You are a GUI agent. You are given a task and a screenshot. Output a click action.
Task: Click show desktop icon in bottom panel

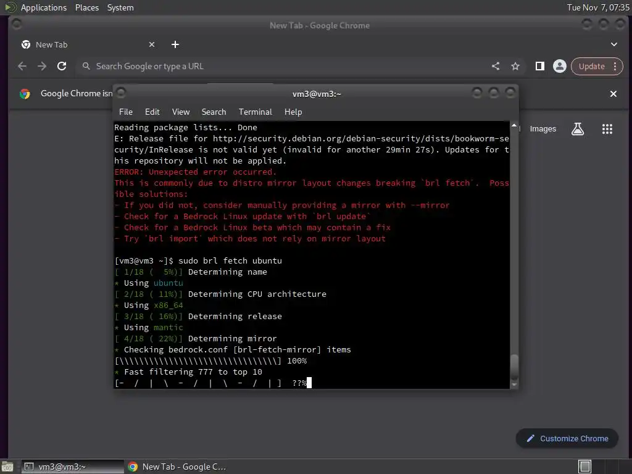[x=7, y=467]
